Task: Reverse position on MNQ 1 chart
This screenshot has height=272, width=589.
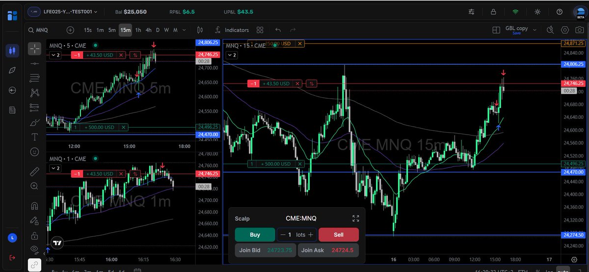Action: click(x=134, y=174)
